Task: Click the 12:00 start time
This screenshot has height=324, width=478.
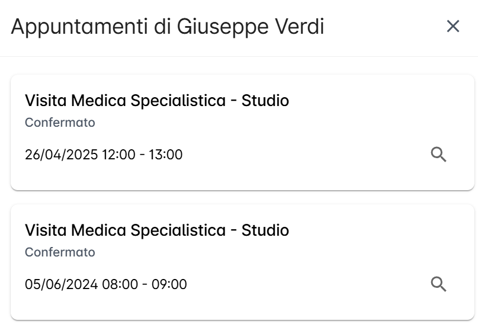Action: [x=118, y=155]
